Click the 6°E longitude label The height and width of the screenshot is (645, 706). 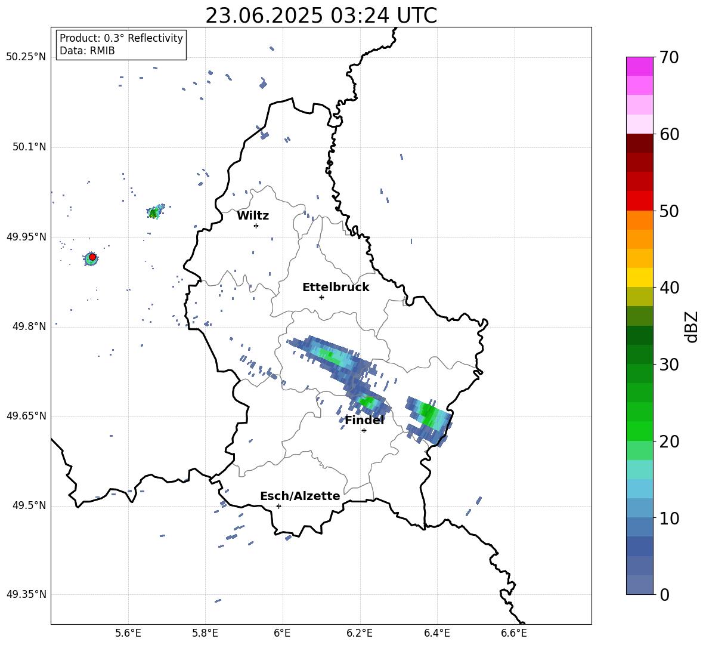(x=282, y=633)
